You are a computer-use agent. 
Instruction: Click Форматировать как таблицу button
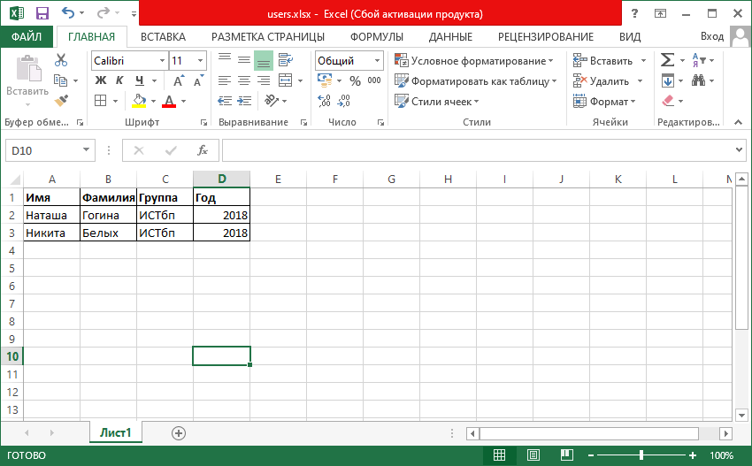pos(476,80)
